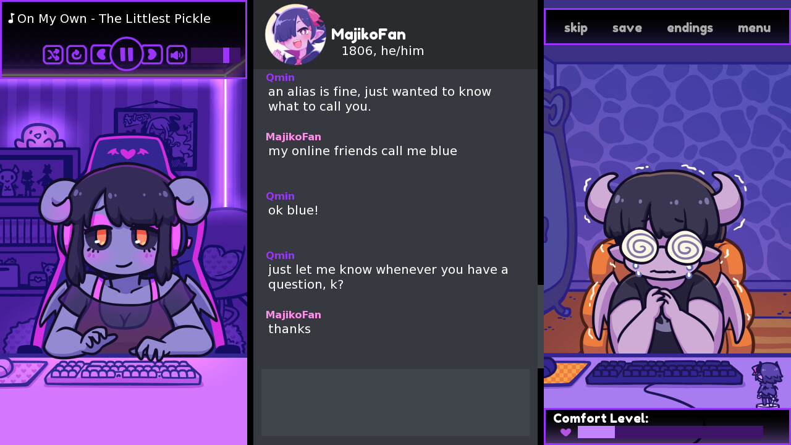Click the chat reply input box
The height and width of the screenshot is (445, 791).
pos(395,402)
